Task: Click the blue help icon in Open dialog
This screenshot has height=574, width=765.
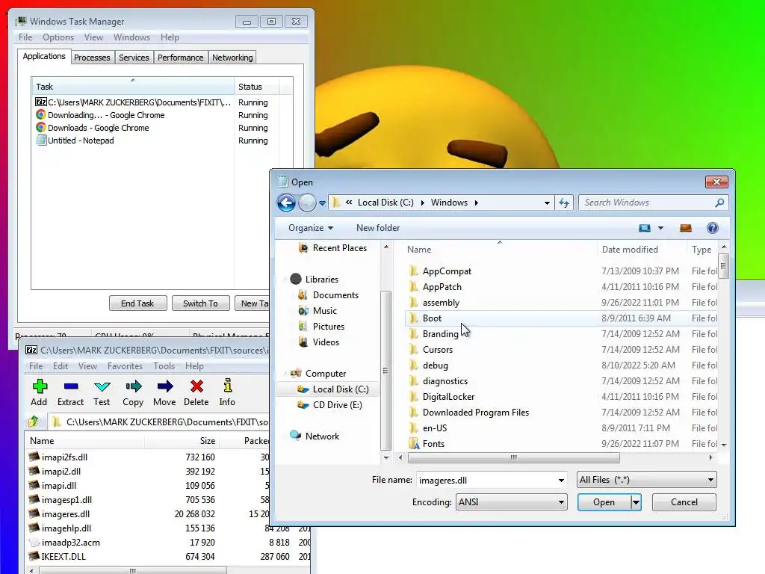Action: click(x=712, y=228)
